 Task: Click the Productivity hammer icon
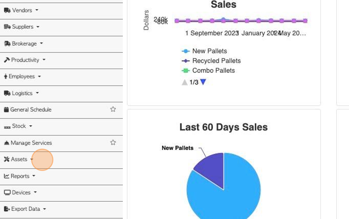pyautogui.click(x=7, y=60)
